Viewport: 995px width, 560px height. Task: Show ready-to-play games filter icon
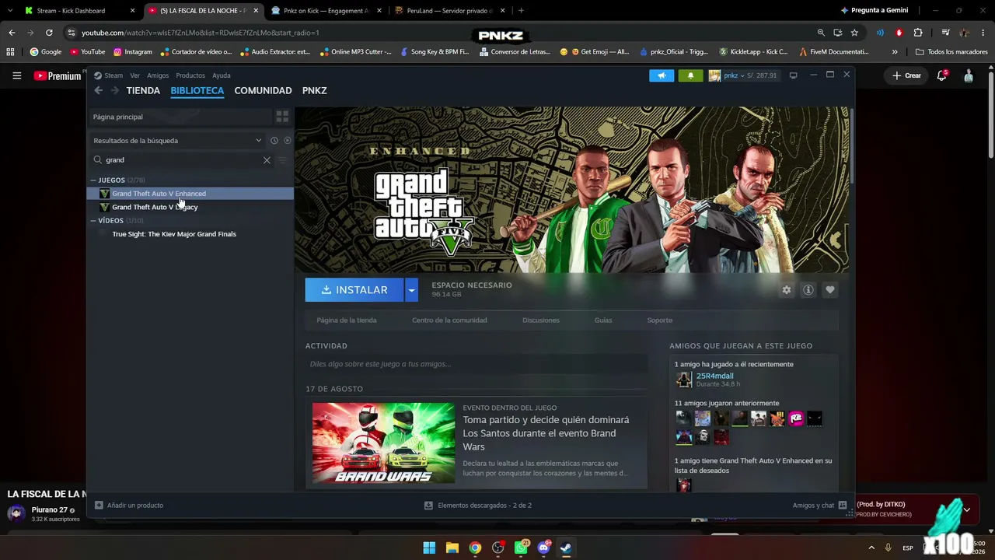pos(288,141)
